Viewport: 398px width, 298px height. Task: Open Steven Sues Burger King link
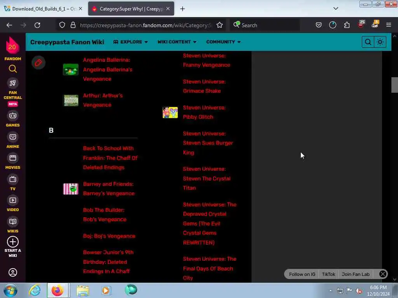(x=208, y=143)
